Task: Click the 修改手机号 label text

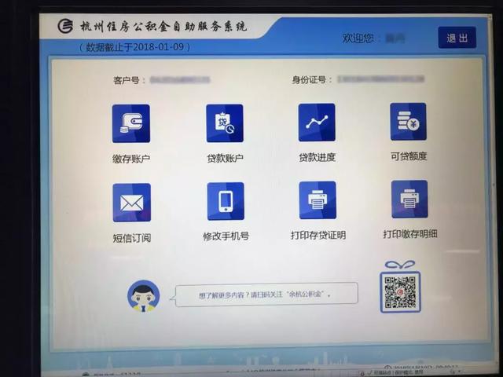Action: [226, 236]
